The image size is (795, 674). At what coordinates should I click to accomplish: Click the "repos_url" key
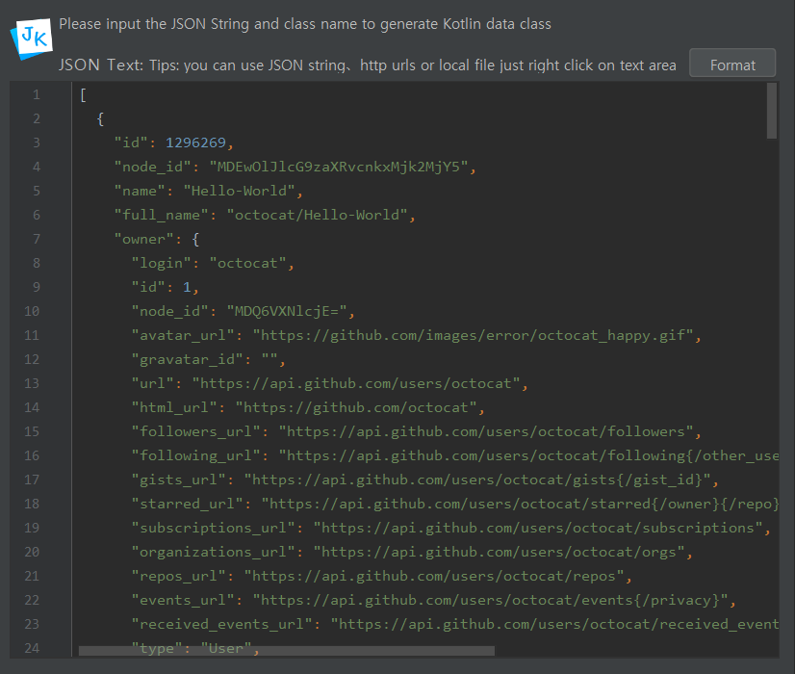pyautogui.click(x=178, y=576)
